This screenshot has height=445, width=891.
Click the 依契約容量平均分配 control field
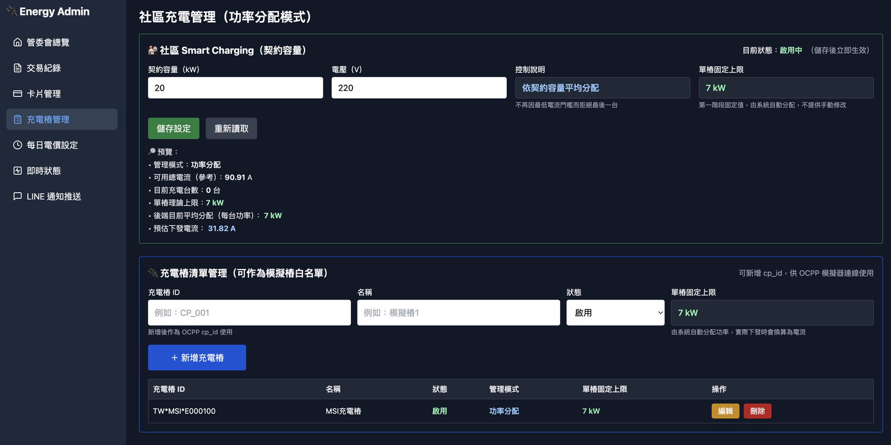[x=603, y=87]
